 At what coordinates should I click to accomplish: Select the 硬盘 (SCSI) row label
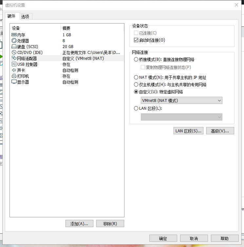[x=28, y=47]
